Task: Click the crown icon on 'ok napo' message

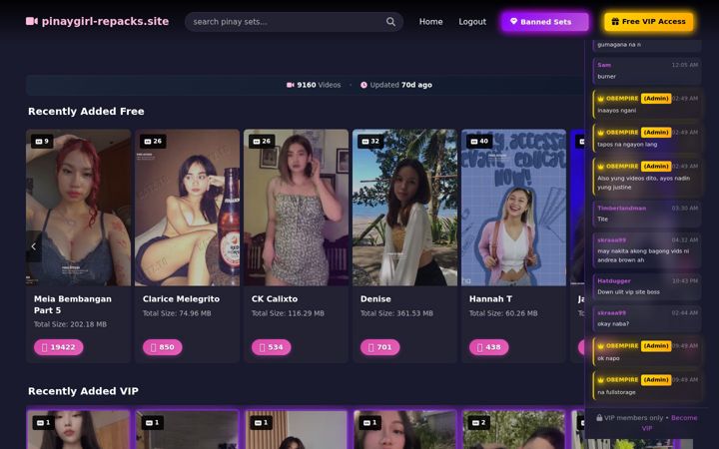Action: click(601, 346)
